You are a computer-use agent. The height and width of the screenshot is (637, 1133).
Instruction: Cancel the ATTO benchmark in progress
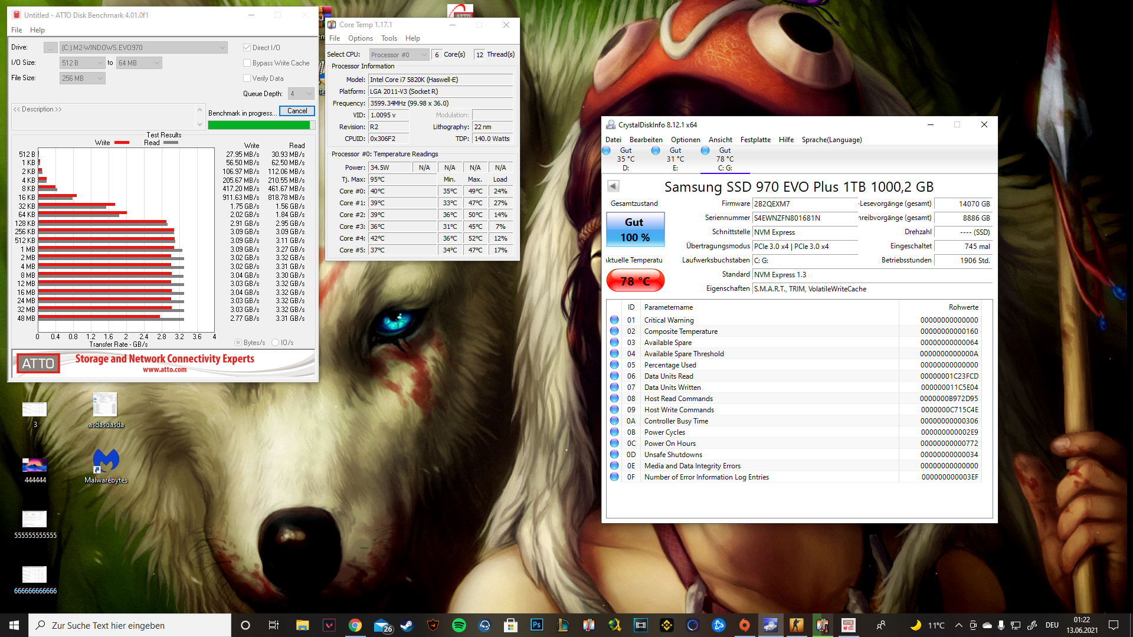(x=297, y=111)
